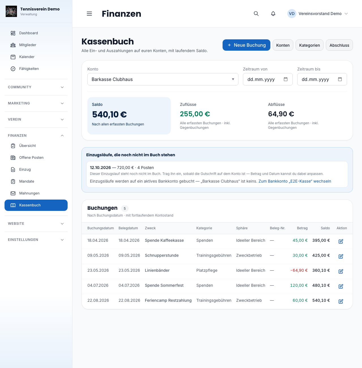Open Mandate in the sidebar

36,181
